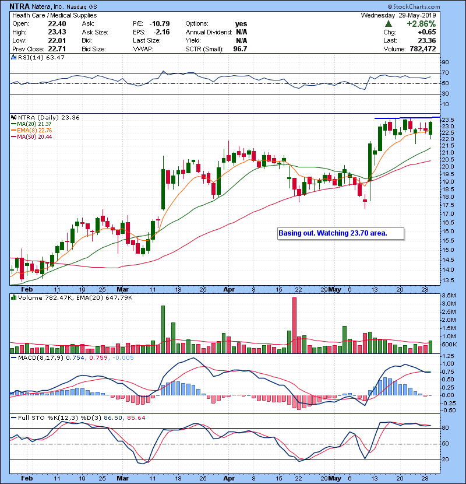
Task: Click the Open 22.40 value
Action: tap(57, 24)
